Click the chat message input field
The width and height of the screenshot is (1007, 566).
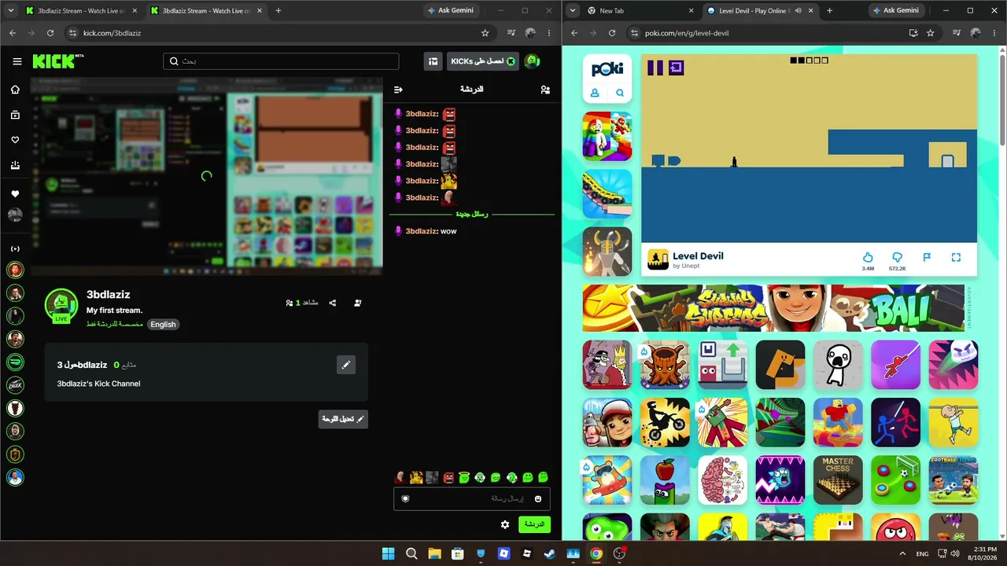472,498
